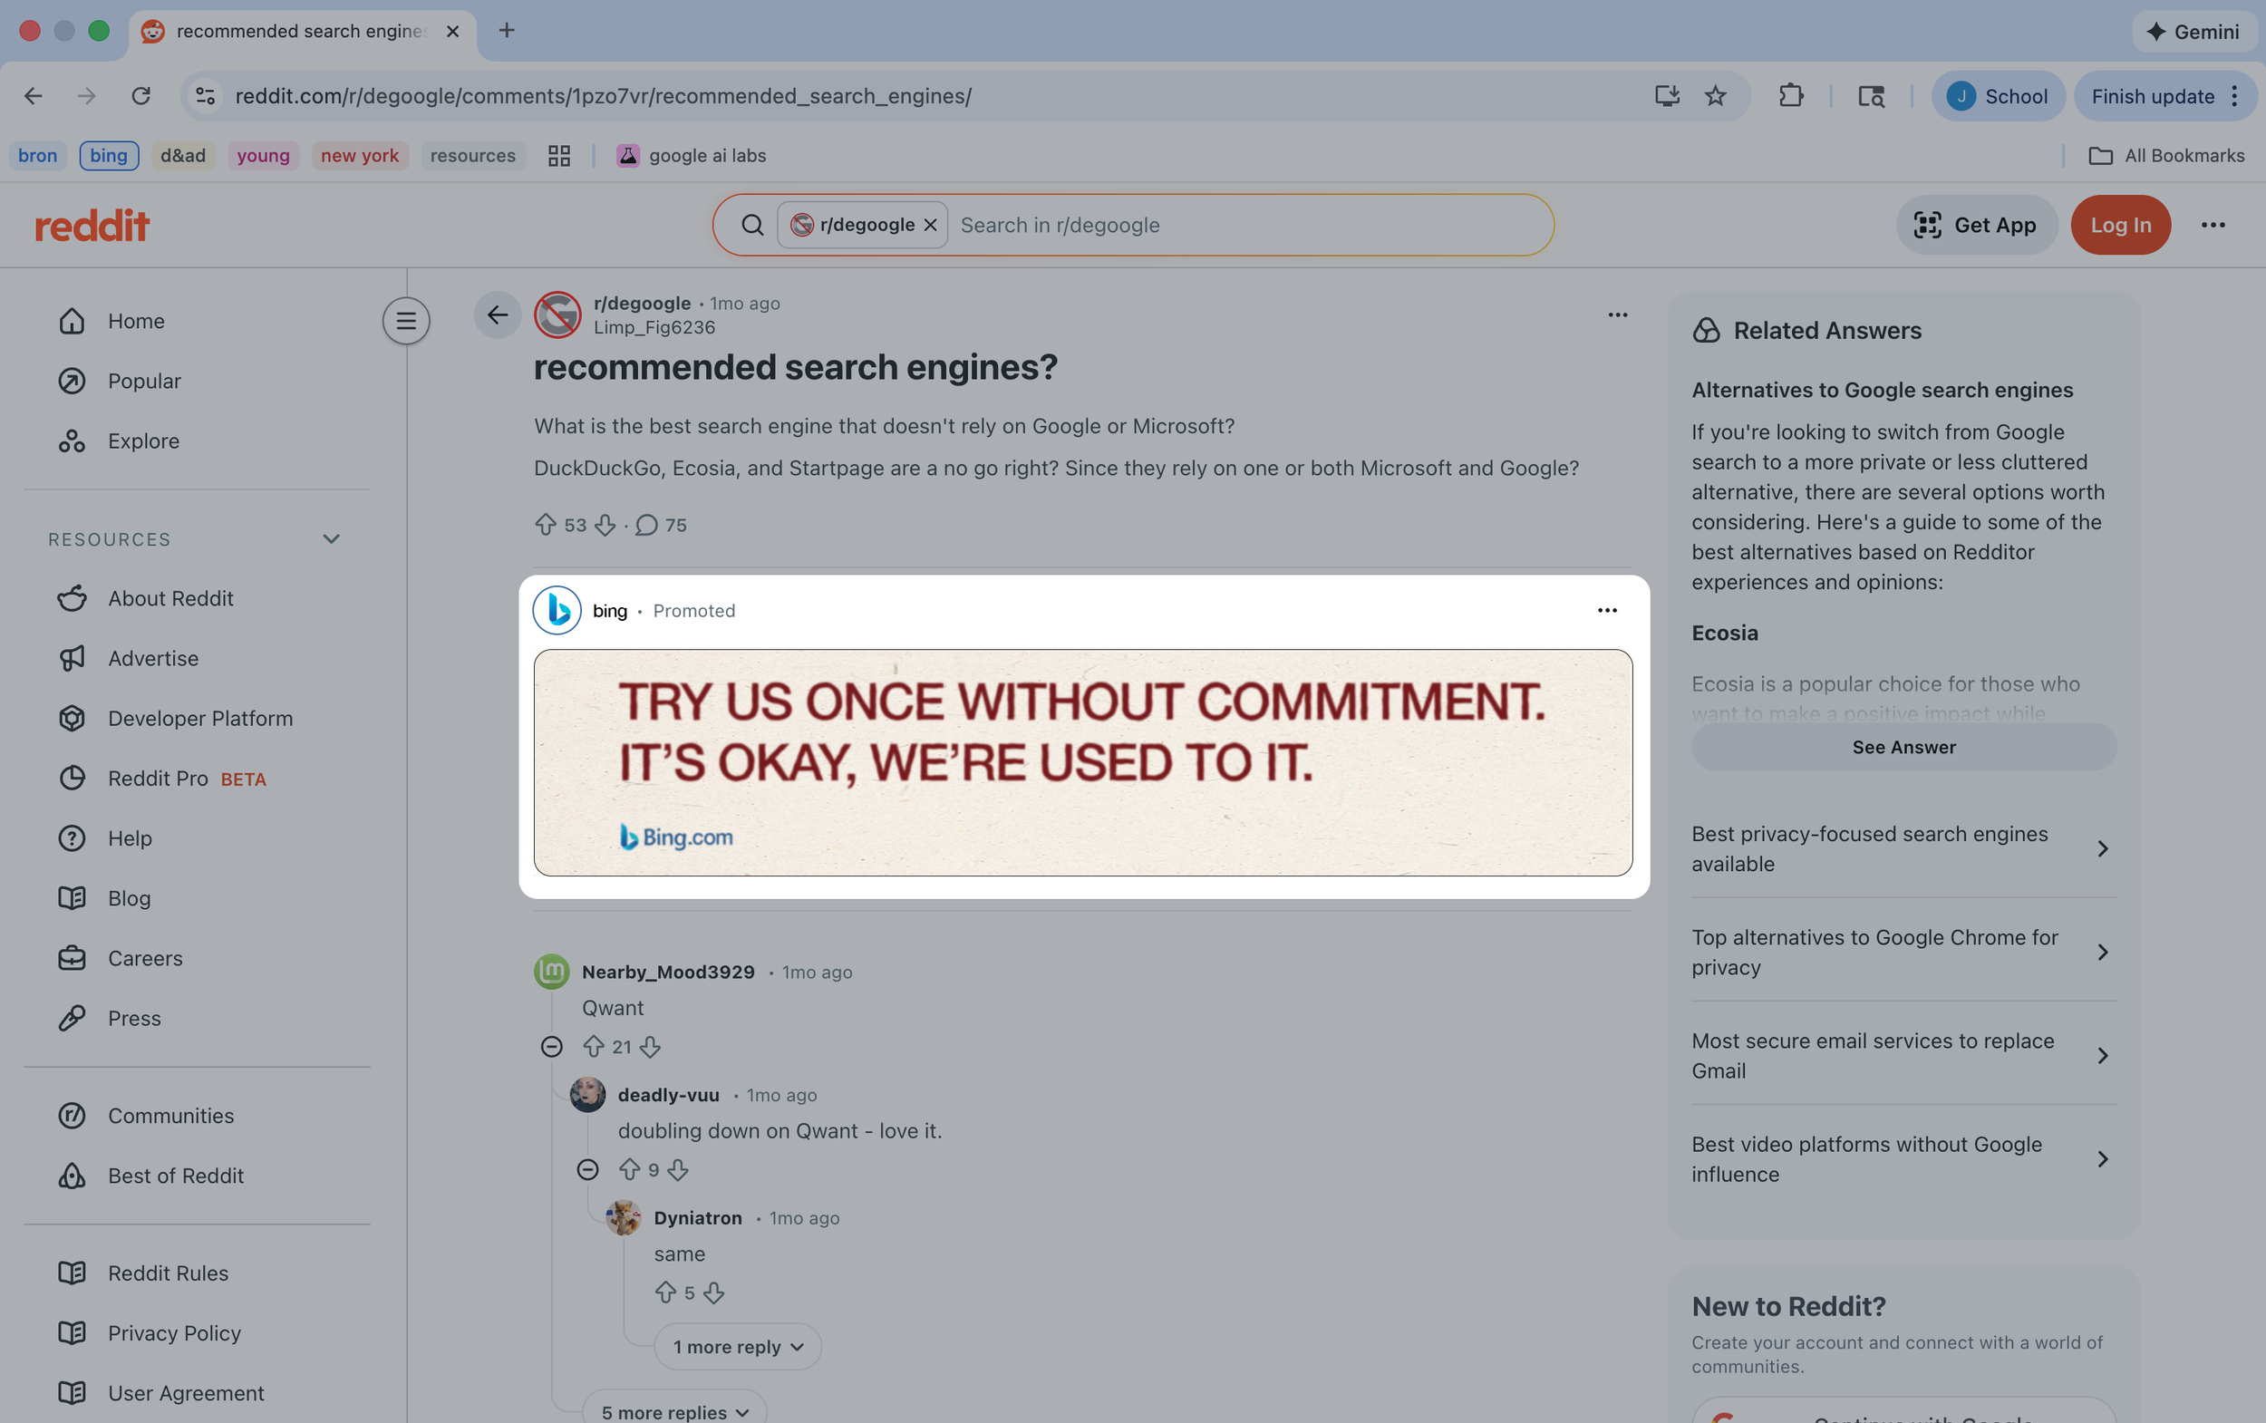The height and width of the screenshot is (1423, 2266).
Task: Click the Search in r/degoogle field
Action: point(1242,225)
